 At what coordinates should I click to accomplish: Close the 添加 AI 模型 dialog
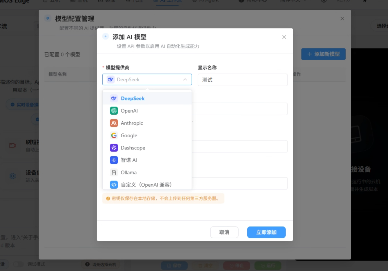(284, 37)
